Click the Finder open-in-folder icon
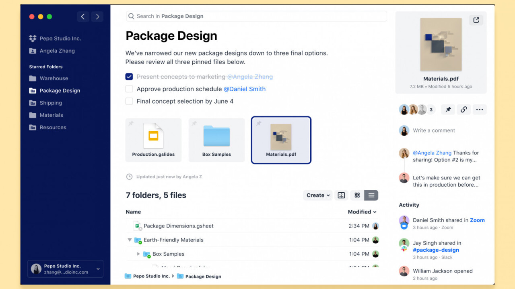This screenshot has width=515, height=289. [341, 195]
